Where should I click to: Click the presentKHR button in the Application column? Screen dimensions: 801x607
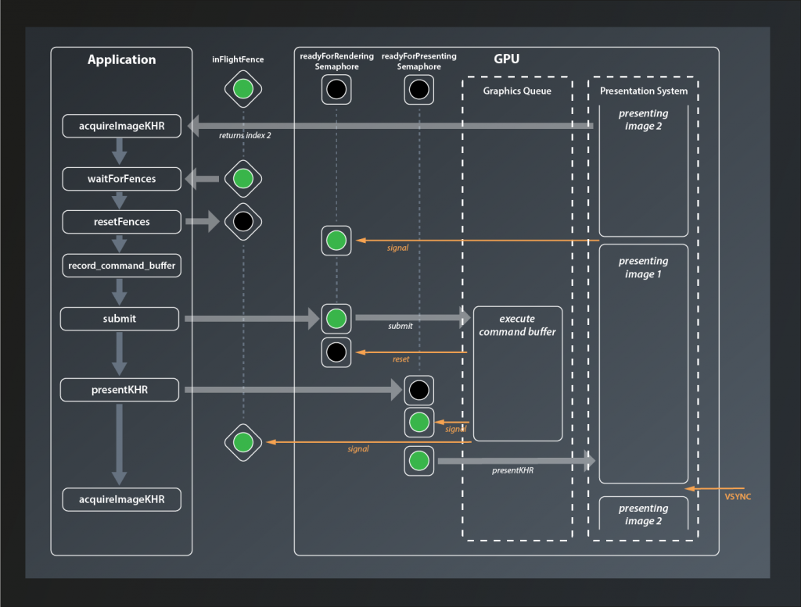120,390
